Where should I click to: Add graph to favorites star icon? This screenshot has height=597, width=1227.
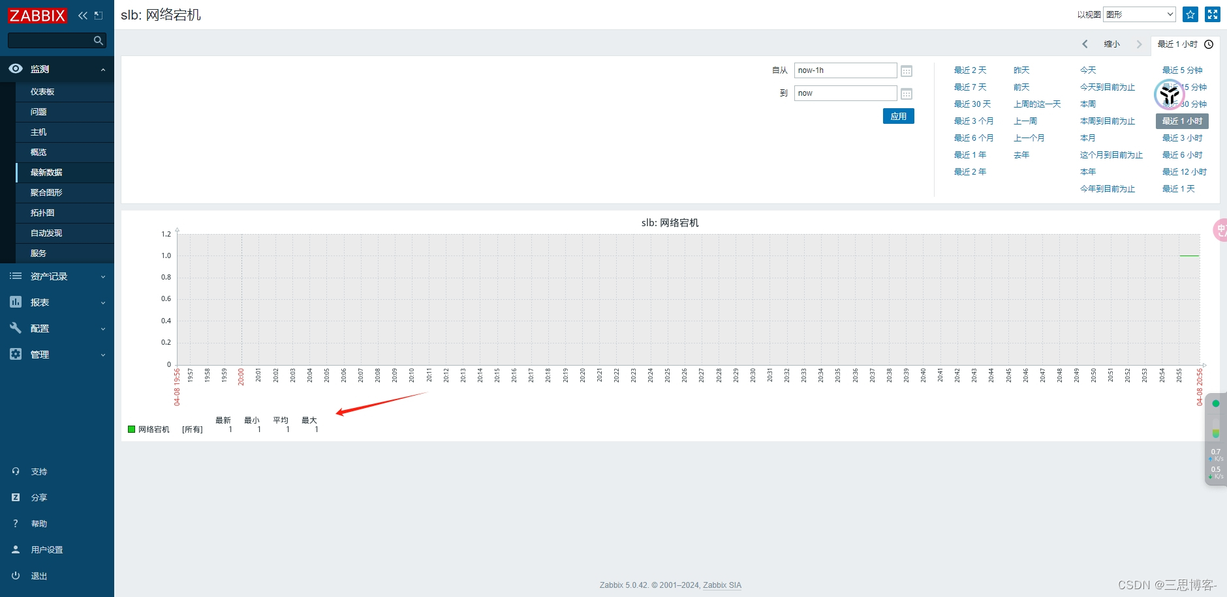(x=1190, y=14)
